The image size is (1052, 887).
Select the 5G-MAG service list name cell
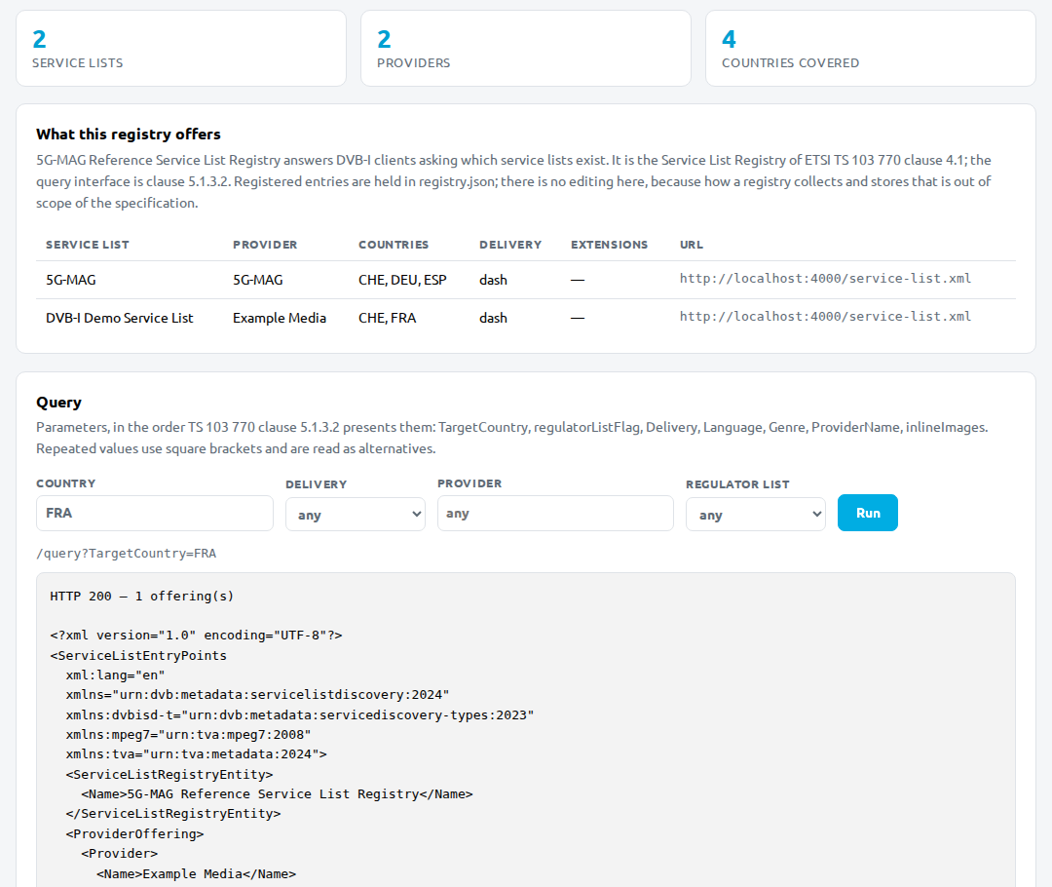[71, 280]
